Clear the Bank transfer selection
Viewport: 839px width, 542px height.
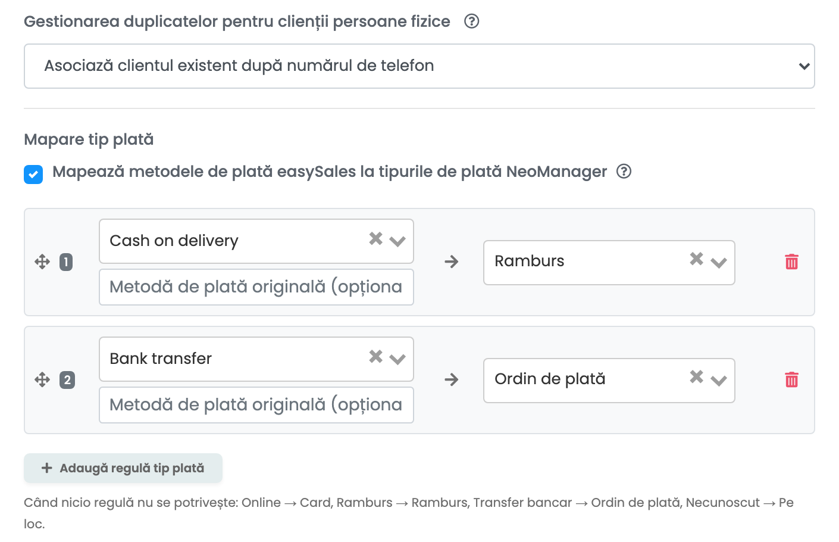point(375,356)
